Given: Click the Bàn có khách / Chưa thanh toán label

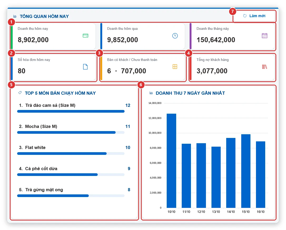Looking at the screenshot, I should point(132,60).
